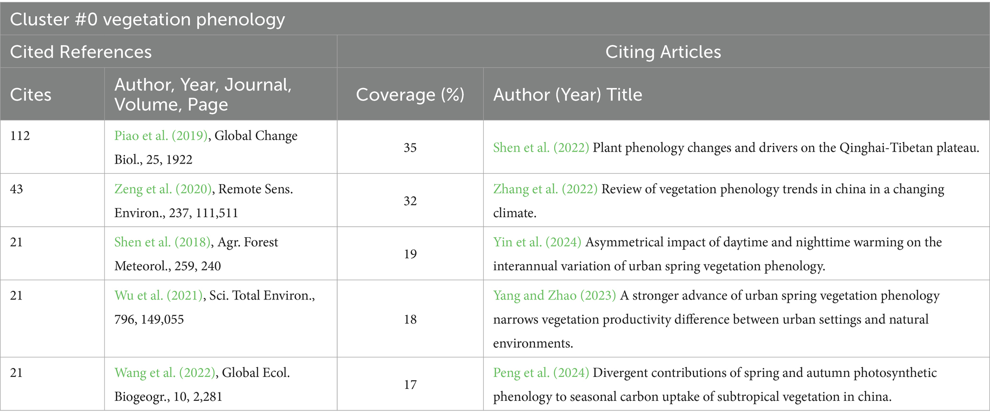Image resolution: width=990 pixels, height=419 pixels.
Task: Follow the Shen et al. (2018) citation link
Action: click(162, 243)
